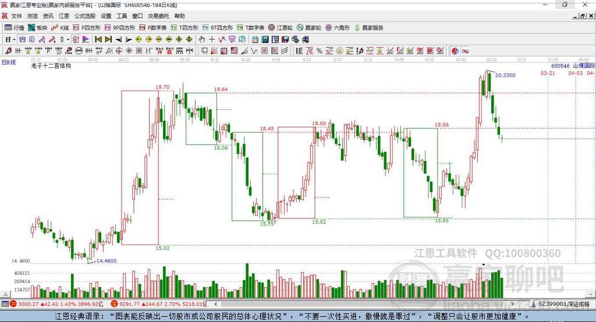This screenshot has height=322, width=596.
Task: Open the 9T四方形 tool
Action: (x=218, y=28)
